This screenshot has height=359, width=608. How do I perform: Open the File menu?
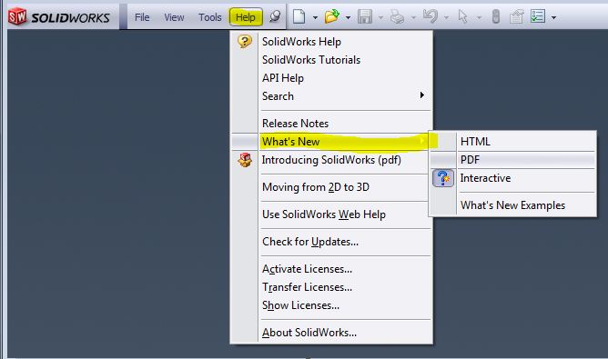pyautogui.click(x=142, y=17)
